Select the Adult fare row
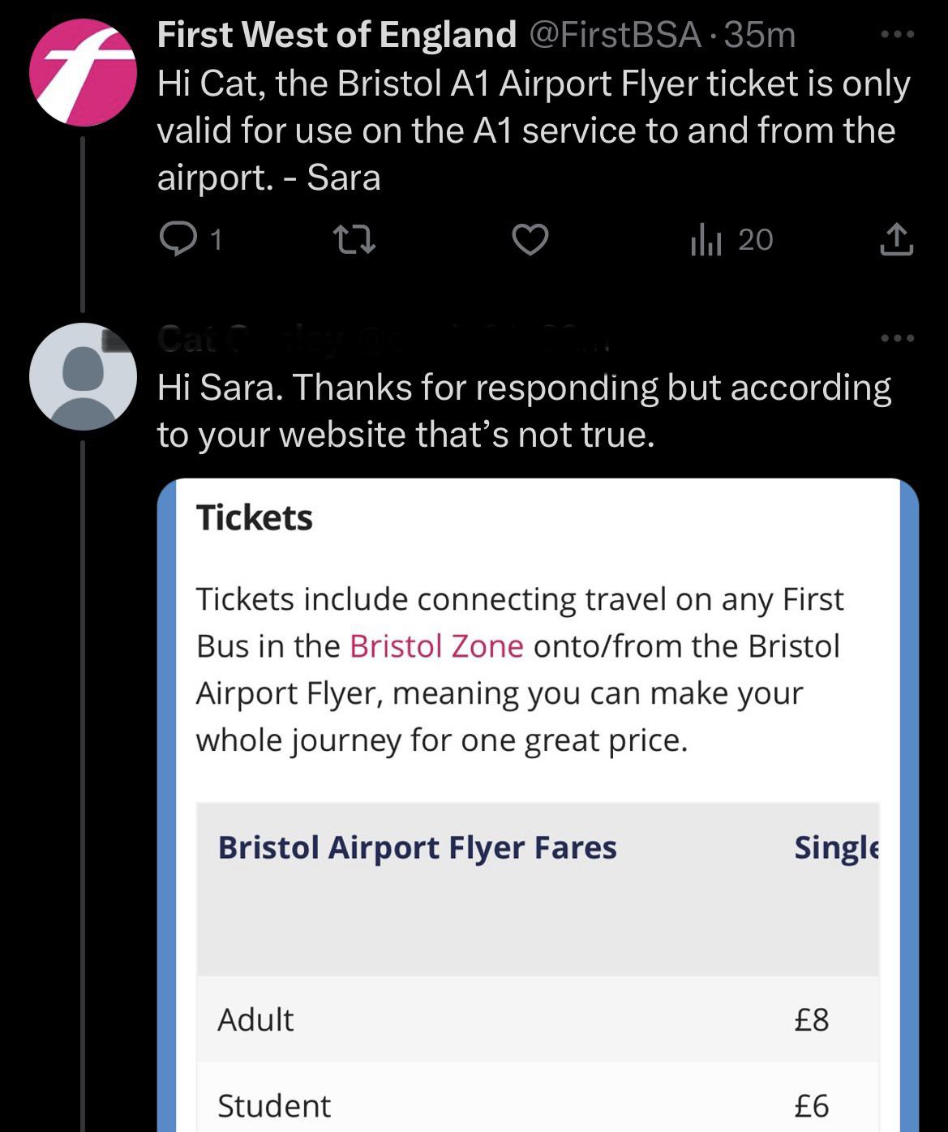This screenshot has height=1132, width=948. point(537,1019)
